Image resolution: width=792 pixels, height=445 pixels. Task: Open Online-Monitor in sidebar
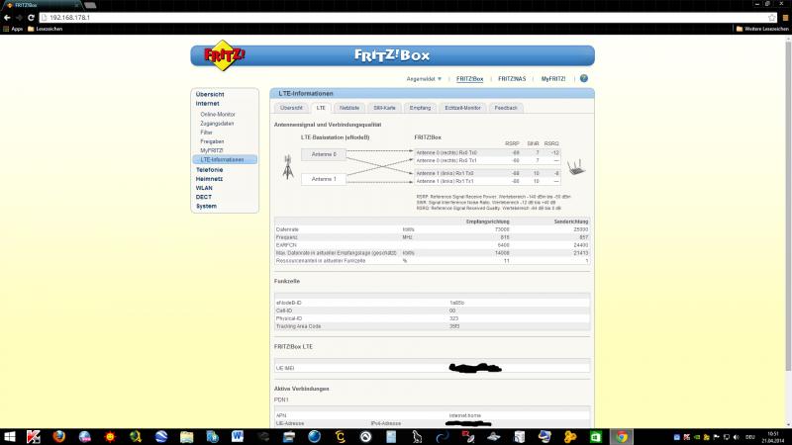tap(217, 115)
